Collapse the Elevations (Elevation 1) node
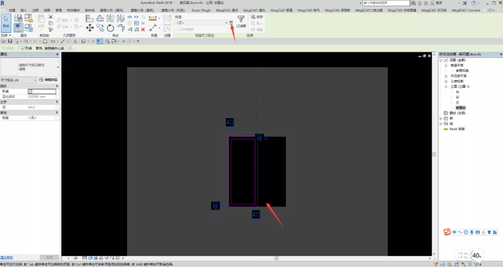This screenshot has height=267, width=503. point(446,87)
